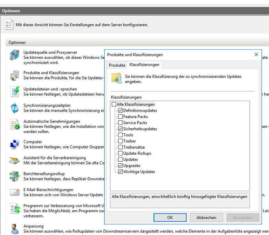Click the Automatische Genehmigungen icon
This screenshot has width=269, height=235.
click(x=15, y=124)
